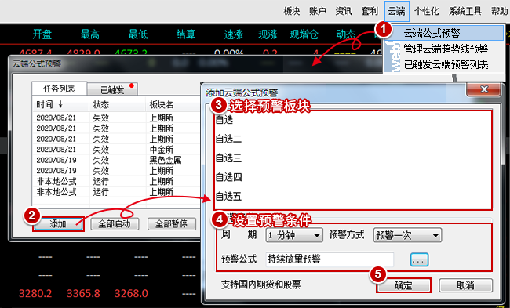This screenshot has height=308, width=510.
Task: Choose 云端公式预警 from dropdown menu
Action: tap(443, 33)
